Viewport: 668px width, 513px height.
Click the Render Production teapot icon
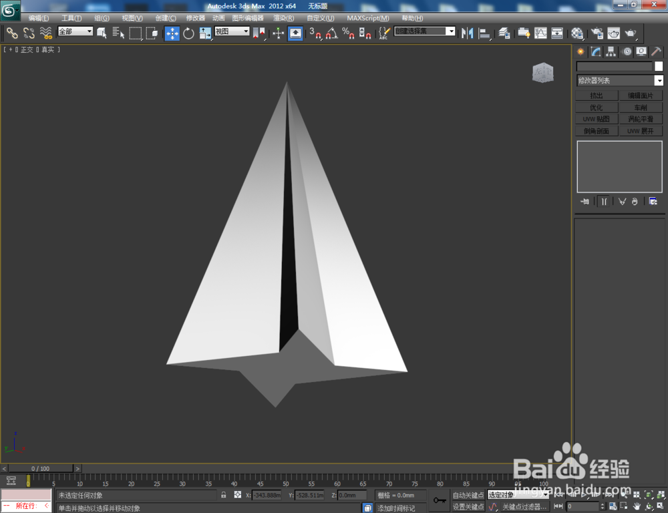(x=631, y=33)
